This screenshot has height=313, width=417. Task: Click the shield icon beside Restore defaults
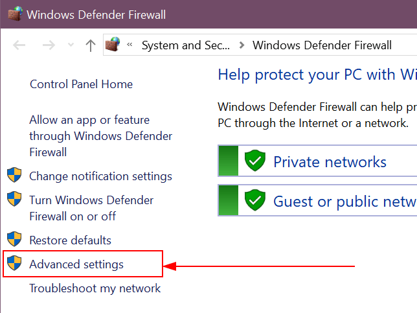coord(14,240)
